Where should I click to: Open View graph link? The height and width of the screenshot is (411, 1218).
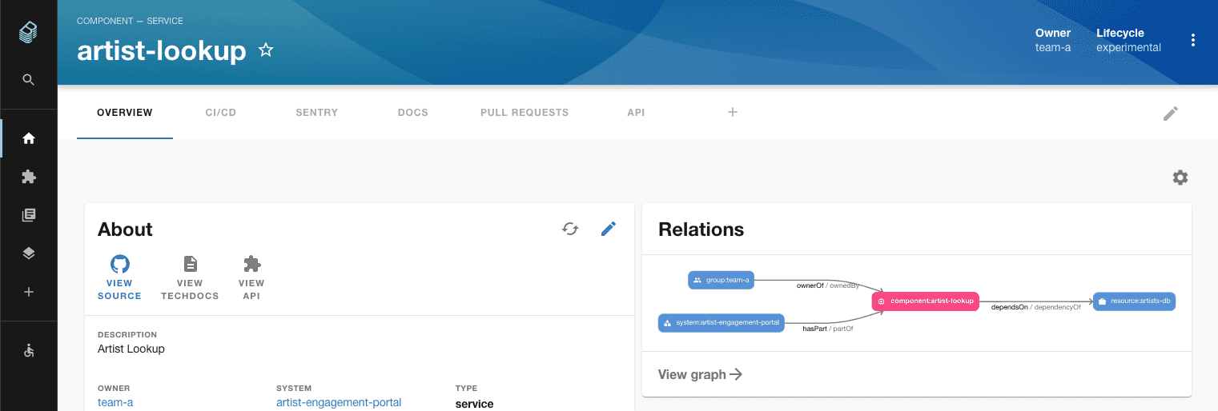coord(701,374)
